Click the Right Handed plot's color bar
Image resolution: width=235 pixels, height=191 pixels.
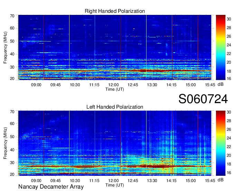(x=220, y=47)
